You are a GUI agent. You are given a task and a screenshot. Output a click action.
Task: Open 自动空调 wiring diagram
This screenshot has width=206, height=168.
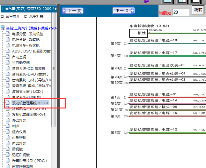pyautogui.click(x=19, y=57)
